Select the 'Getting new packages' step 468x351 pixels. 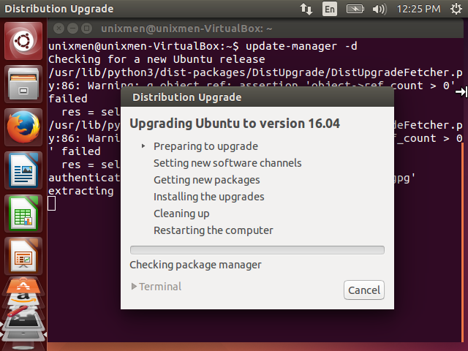pyautogui.click(x=206, y=180)
